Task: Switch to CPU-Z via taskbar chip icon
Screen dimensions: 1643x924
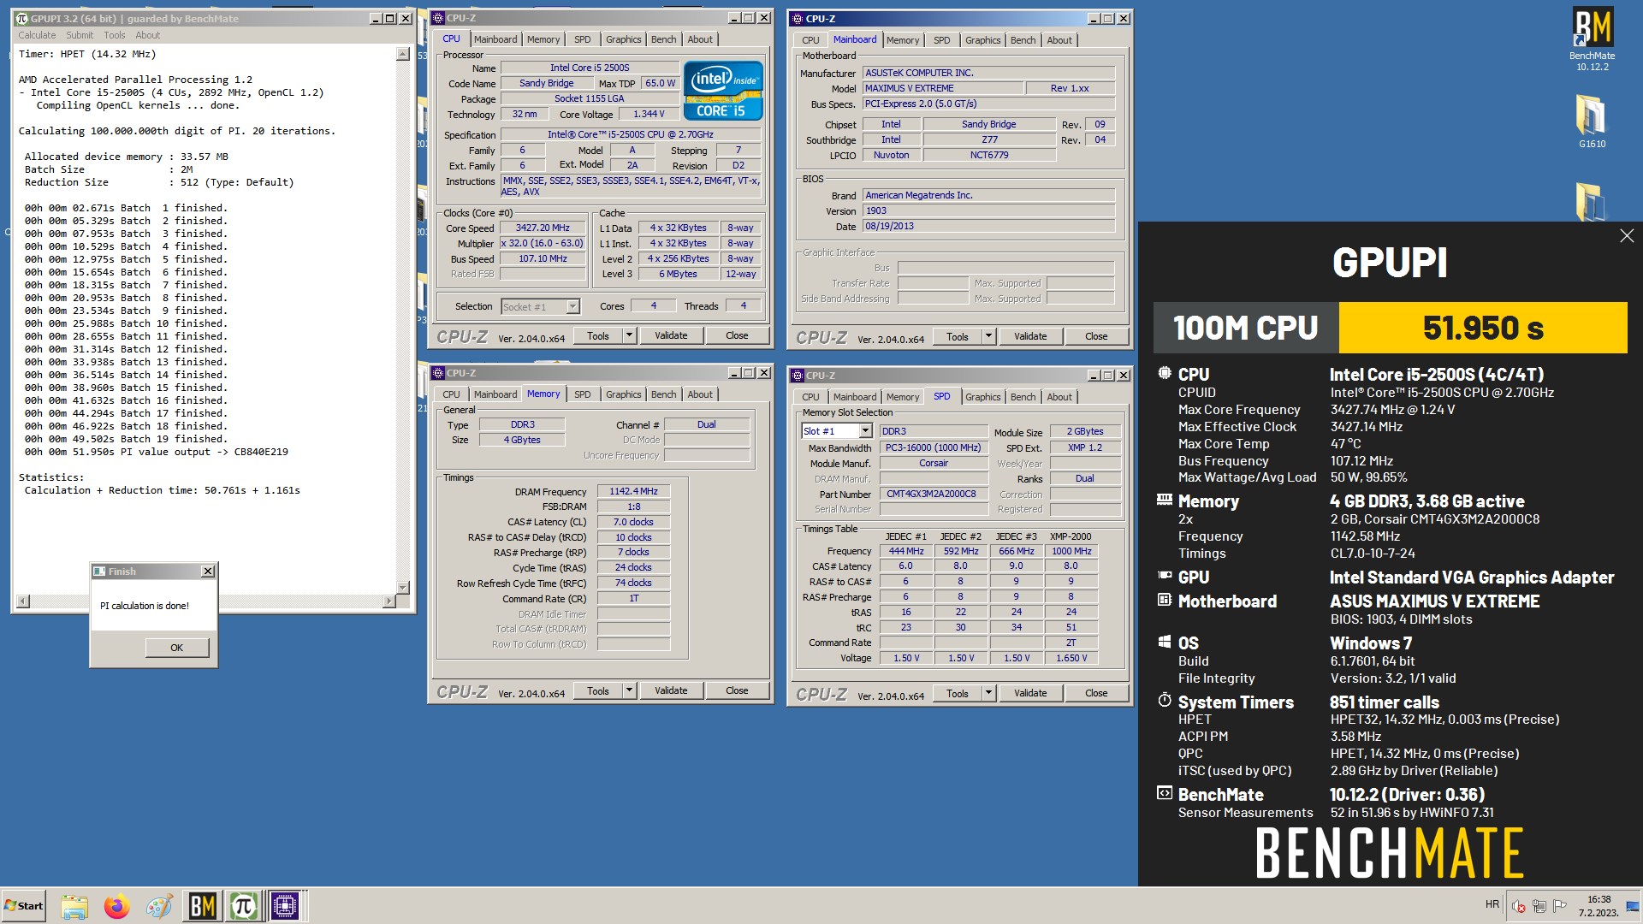Action: coord(285,906)
